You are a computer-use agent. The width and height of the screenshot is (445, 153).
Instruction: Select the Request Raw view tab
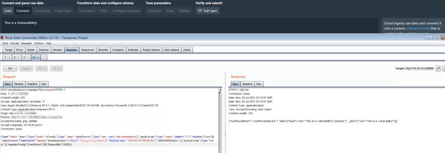[x=8, y=84]
